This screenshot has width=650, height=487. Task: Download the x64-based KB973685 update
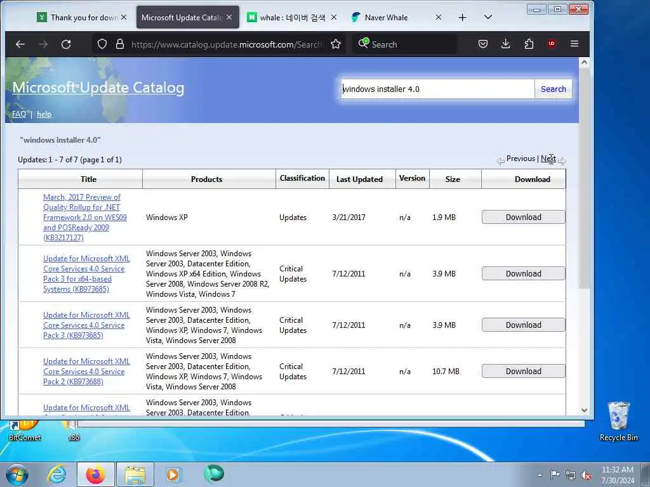(x=523, y=273)
